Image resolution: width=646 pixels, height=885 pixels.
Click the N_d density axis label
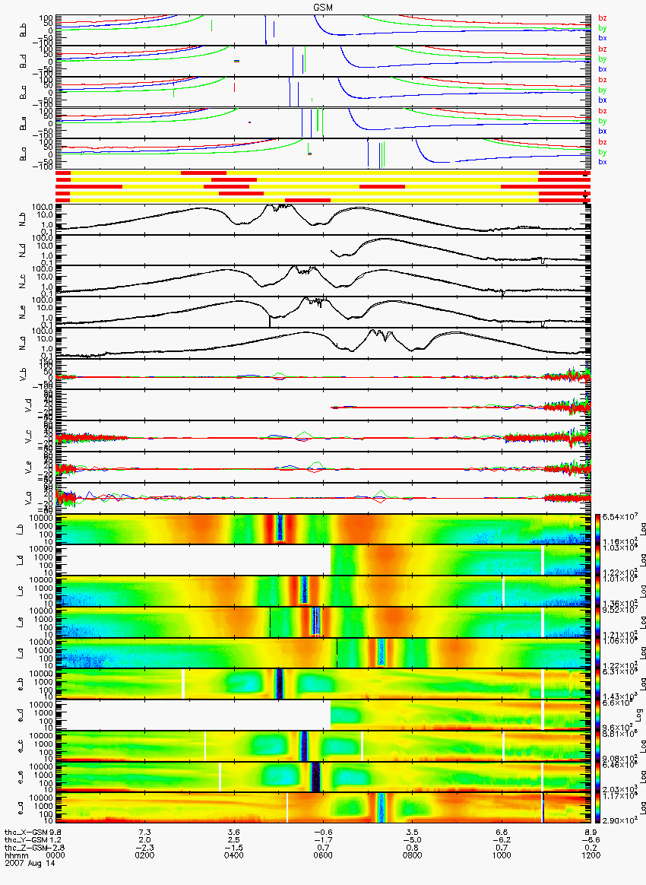coord(23,250)
